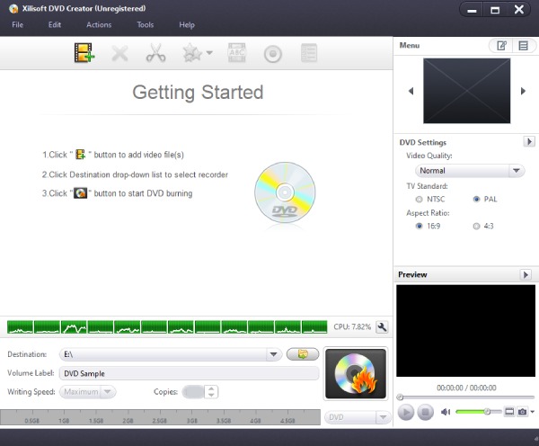Click the volume speaker icon
The height and width of the screenshot is (446, 539).
pos(446,412)
